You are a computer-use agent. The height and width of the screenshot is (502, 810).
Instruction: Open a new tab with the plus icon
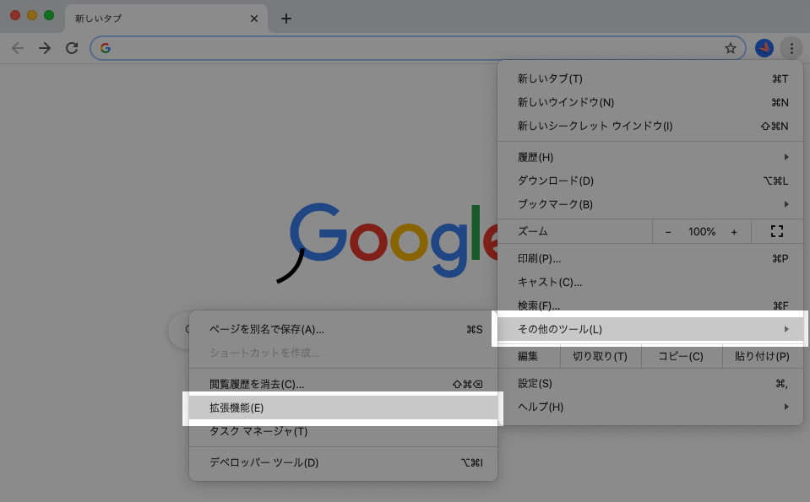coord(286,19)
